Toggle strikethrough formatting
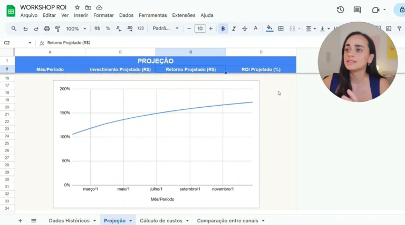This screenshot has width=405, height=225. click(245, 29)
